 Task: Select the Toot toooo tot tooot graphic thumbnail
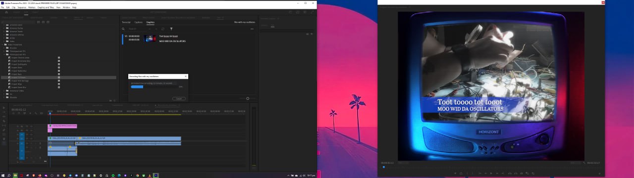[150, 38]
